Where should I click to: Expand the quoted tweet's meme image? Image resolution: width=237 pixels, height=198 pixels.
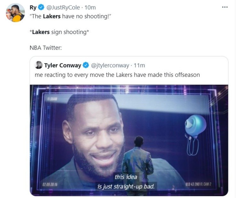pos(129,140)
